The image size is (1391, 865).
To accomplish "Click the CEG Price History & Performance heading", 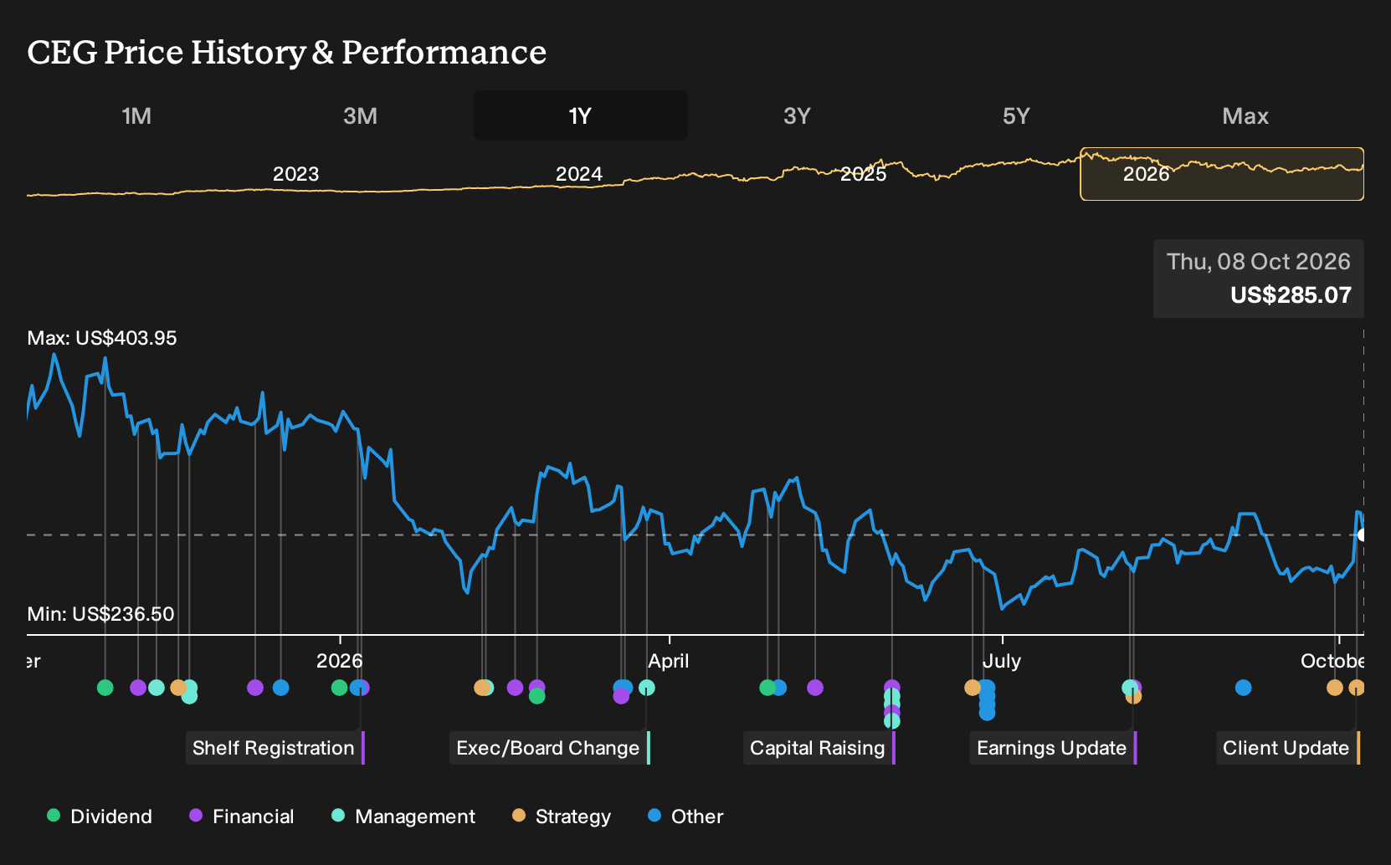I will pos(286,52).
